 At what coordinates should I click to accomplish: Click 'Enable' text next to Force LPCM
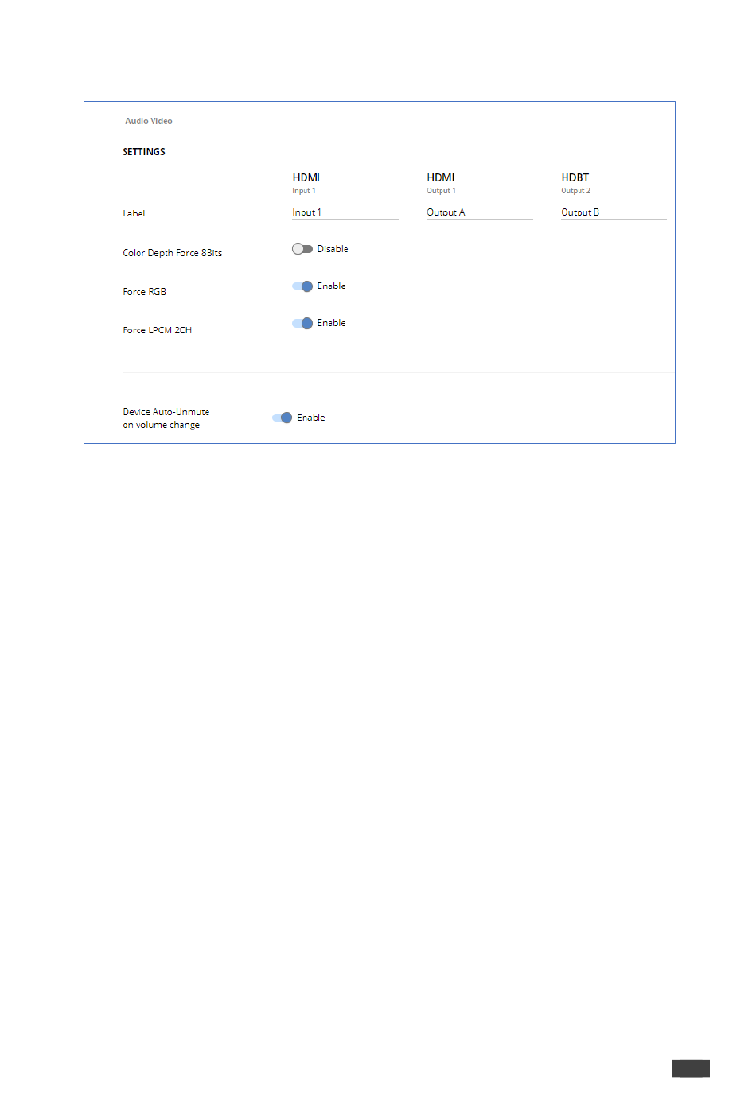pyautogui.click(x=332, y=323)
